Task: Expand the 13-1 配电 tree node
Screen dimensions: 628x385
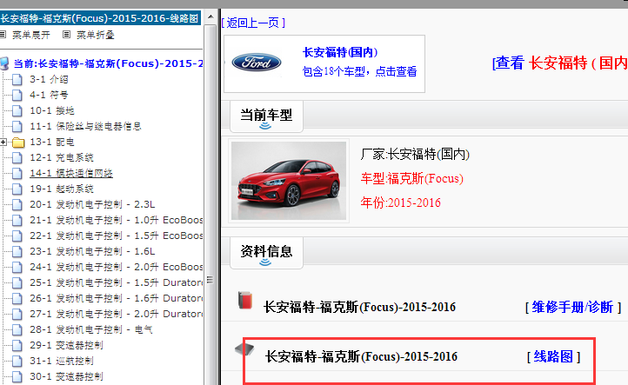Action: pos(3,142)
